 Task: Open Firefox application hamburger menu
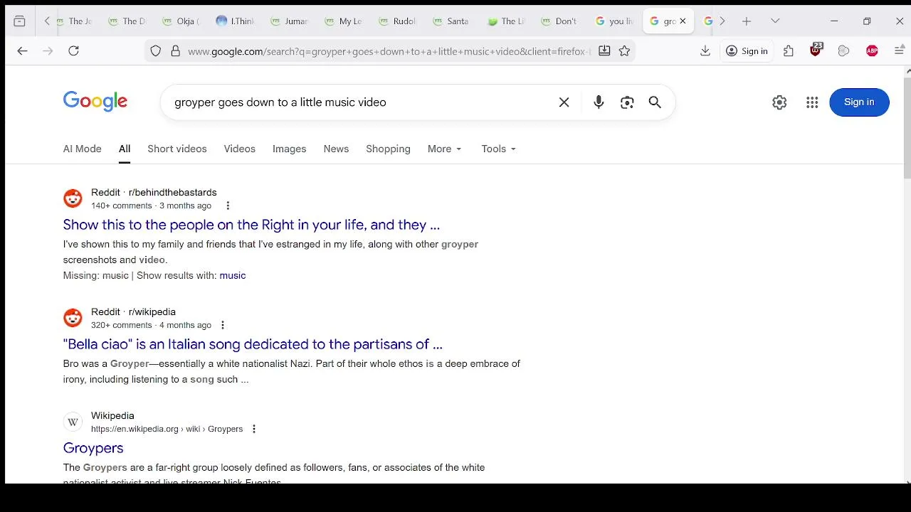(x=900, y=50)
